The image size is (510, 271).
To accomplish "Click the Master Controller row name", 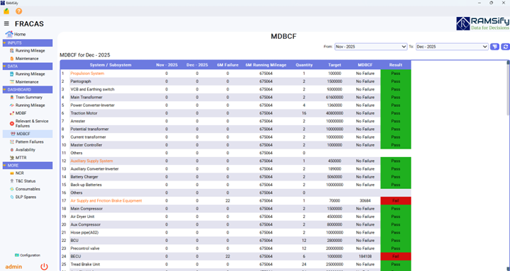I will coord(86,145).
